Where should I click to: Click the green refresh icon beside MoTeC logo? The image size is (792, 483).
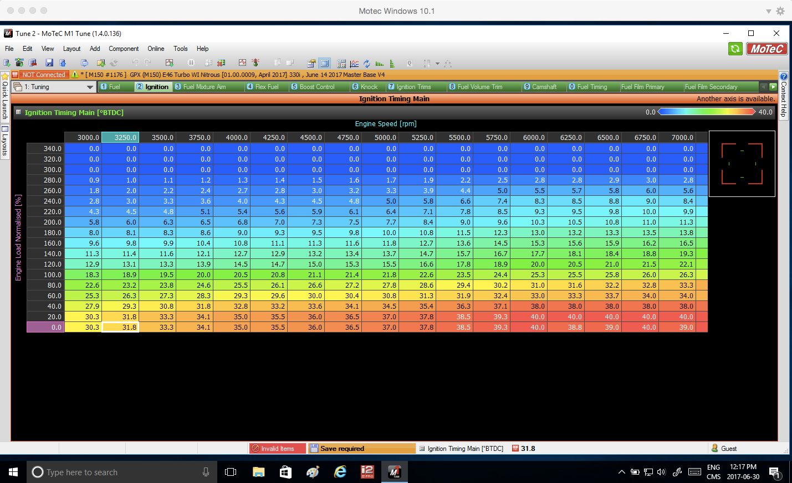click(x=735, y=49)
